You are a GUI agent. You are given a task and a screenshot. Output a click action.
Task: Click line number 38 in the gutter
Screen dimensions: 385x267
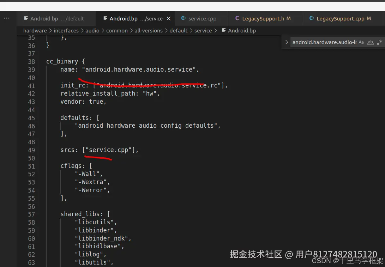click(x=31, y=62)
